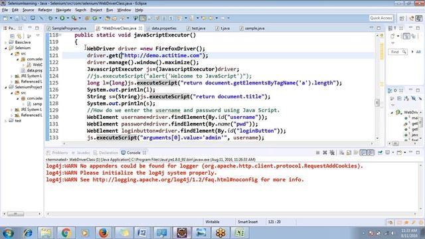Screen dimensions: 425x239
Task: Open the Navigate menu
Action: pyautogui.click(x=64, y=10)
